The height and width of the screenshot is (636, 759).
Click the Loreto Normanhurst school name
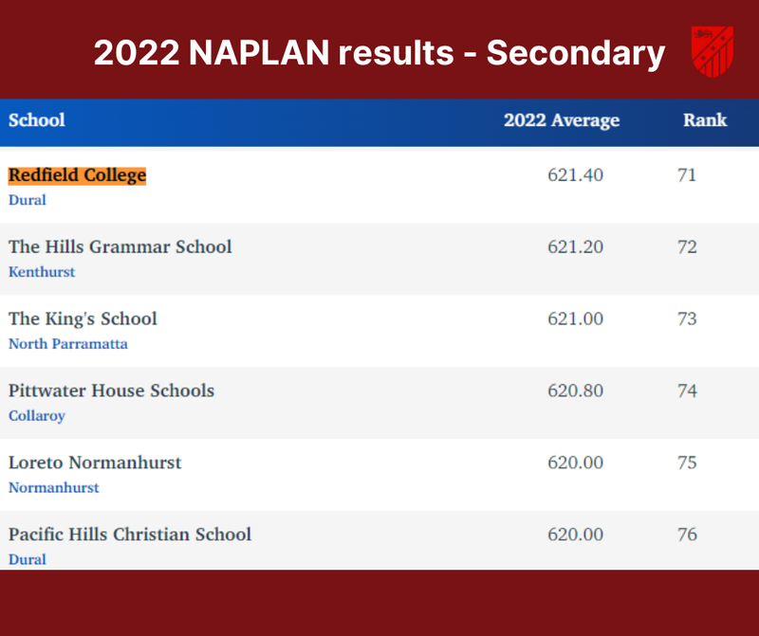pyautogui.click(x=95, y=463)
